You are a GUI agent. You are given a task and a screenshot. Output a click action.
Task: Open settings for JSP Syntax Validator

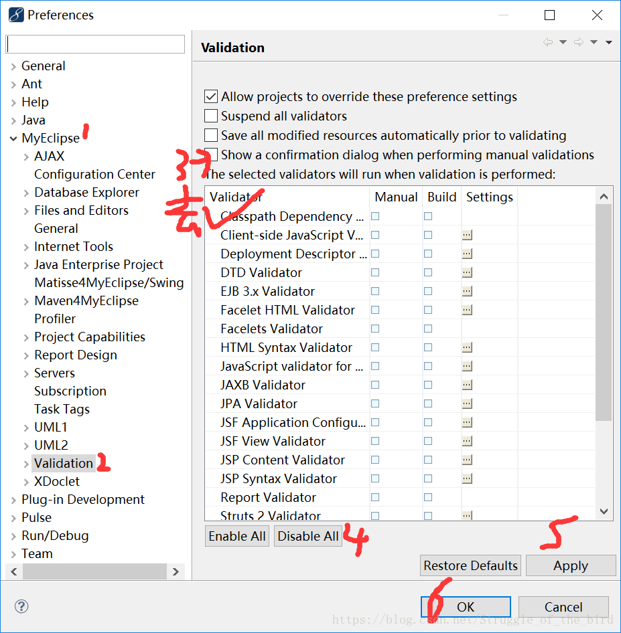click(467, 478)
